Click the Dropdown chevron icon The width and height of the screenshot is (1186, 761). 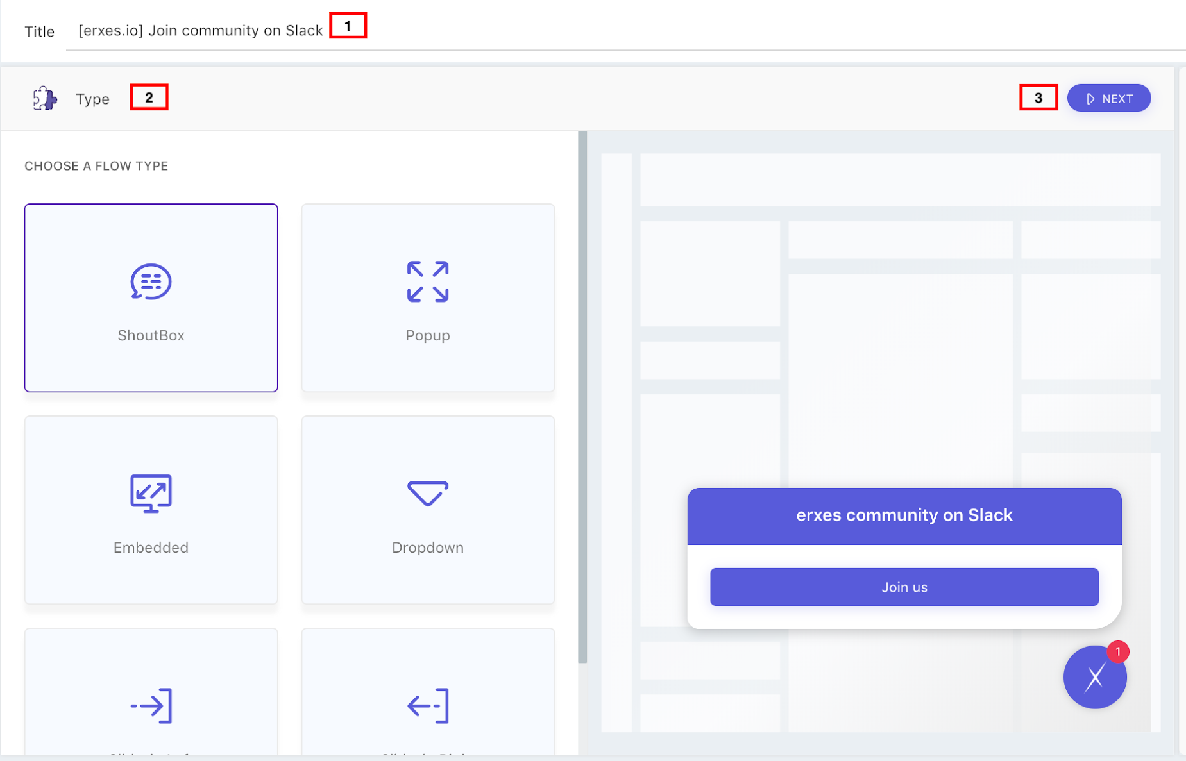point(428,493)
